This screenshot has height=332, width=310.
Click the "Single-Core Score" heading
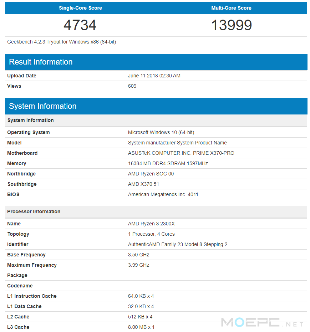[x=81, y=8]
